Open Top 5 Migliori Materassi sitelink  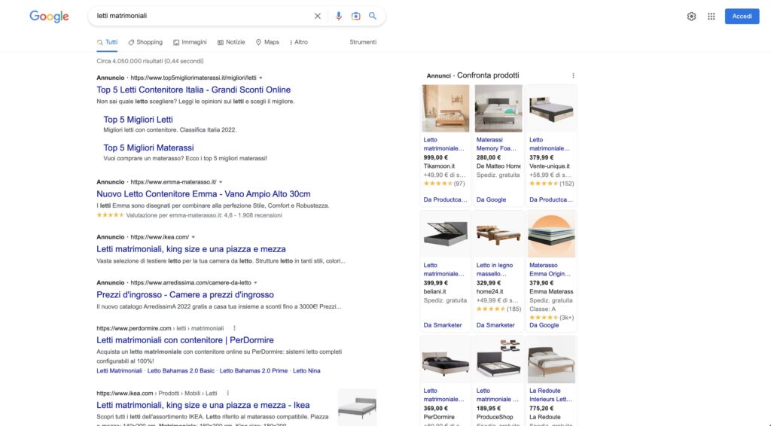148,148
